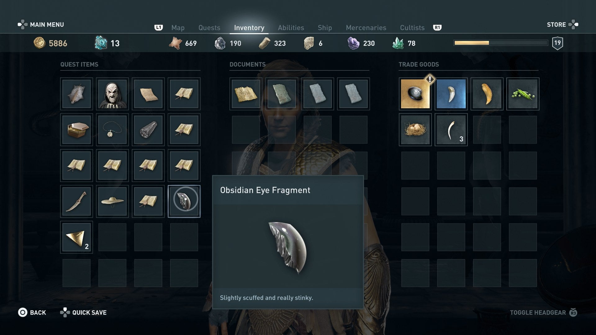This screenshot has width=596, height=335.
Task: Click the Quick Save button
Action: [x=83, y=312]
